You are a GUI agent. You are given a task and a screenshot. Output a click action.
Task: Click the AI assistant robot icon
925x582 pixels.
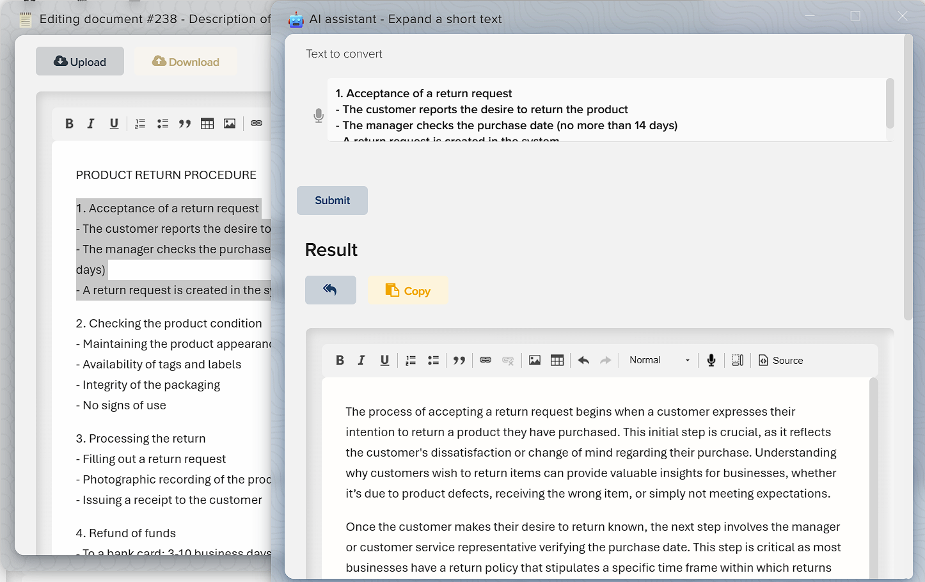click(x=296, y=20)
